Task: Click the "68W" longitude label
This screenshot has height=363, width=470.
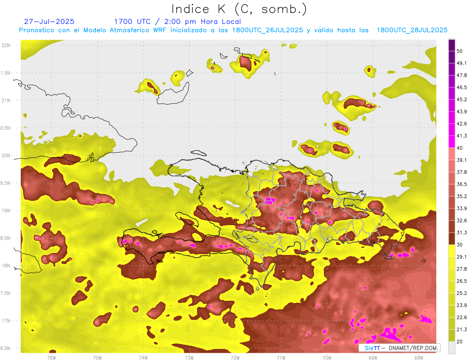Action: [419, 358]
